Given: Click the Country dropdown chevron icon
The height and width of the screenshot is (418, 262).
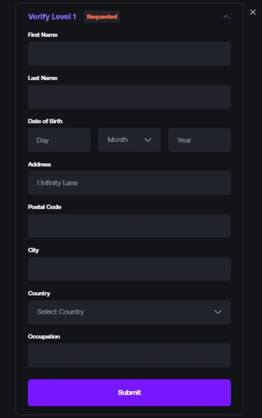Looking at the screenshot, I should [218, 312].
